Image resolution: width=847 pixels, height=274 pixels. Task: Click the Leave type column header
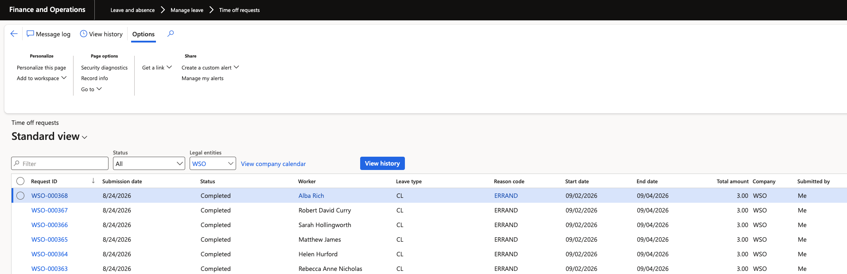(409, 181)
